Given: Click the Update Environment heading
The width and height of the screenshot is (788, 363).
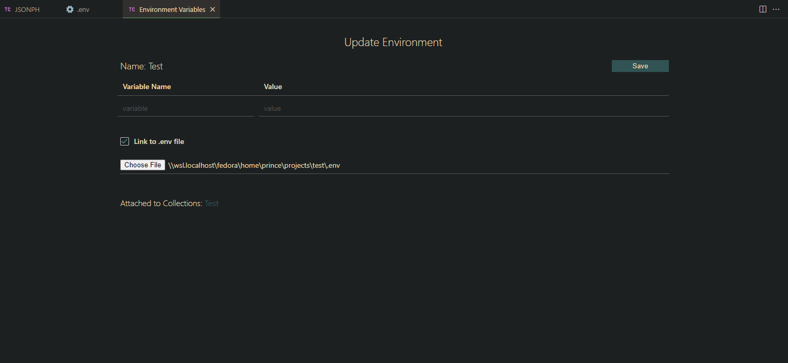Looking at the screenshot, I should [x=393, y=42].
